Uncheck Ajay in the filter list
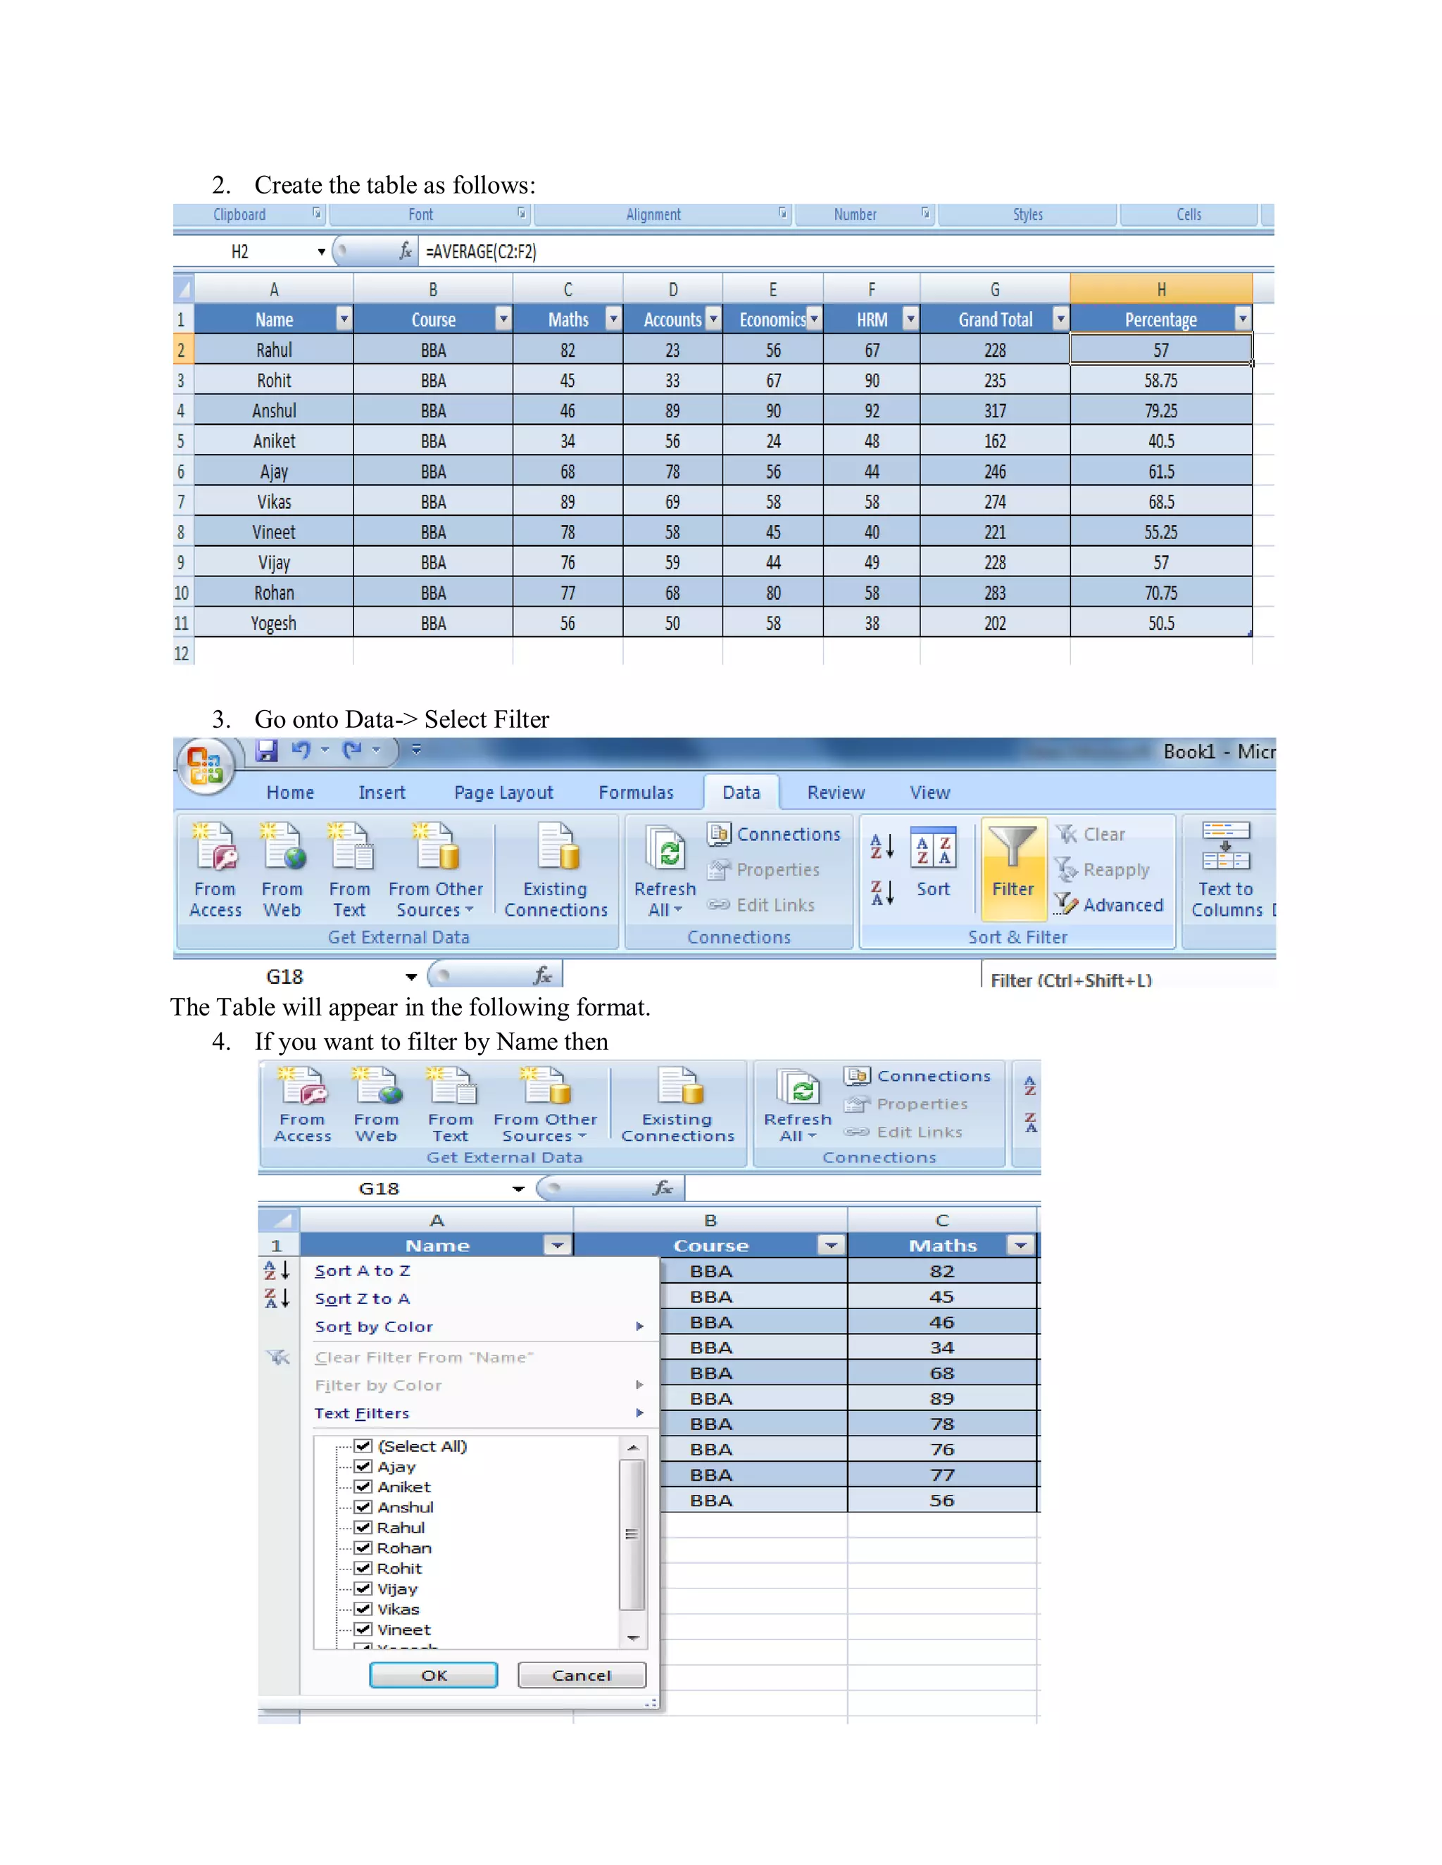1442x1865 pixels. click(363, 1466)
